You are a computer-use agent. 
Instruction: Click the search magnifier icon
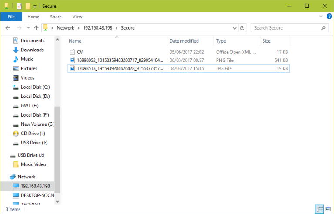323,28
